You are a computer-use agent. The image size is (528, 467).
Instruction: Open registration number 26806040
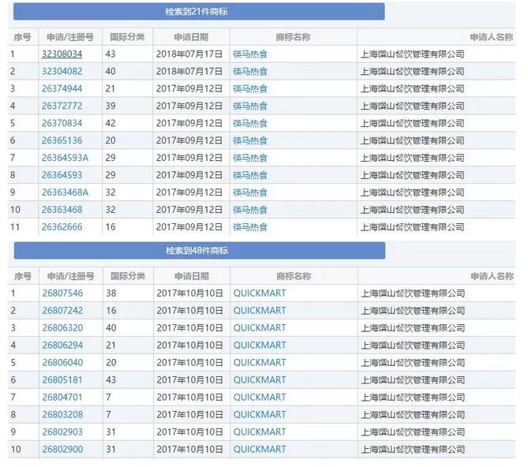(62, 363)
